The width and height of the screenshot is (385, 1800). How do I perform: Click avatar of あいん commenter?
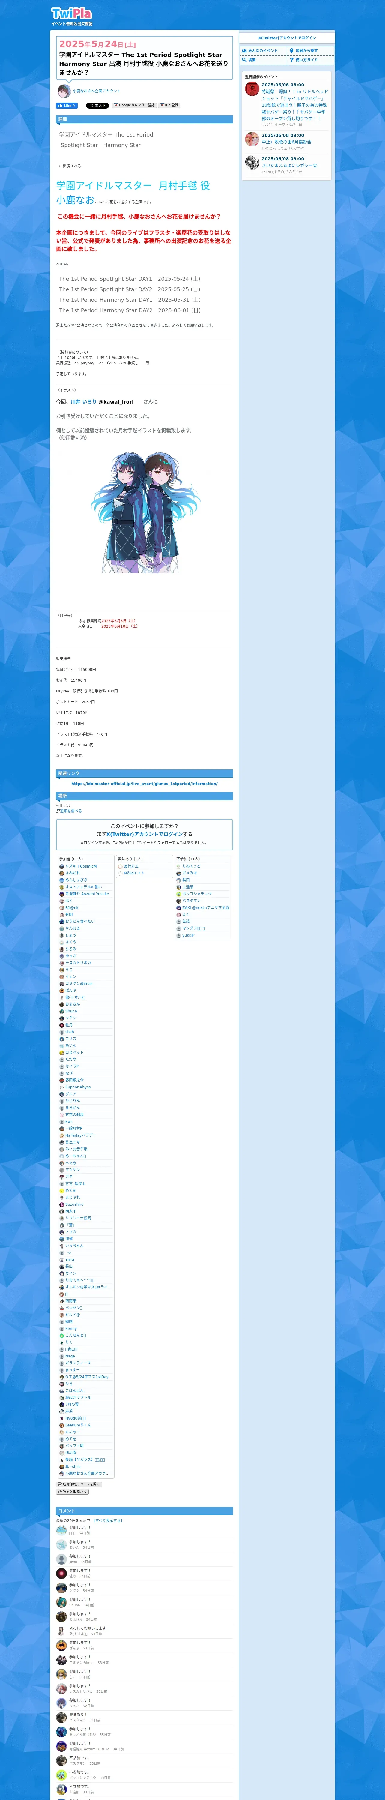(x=61, y=1544)
